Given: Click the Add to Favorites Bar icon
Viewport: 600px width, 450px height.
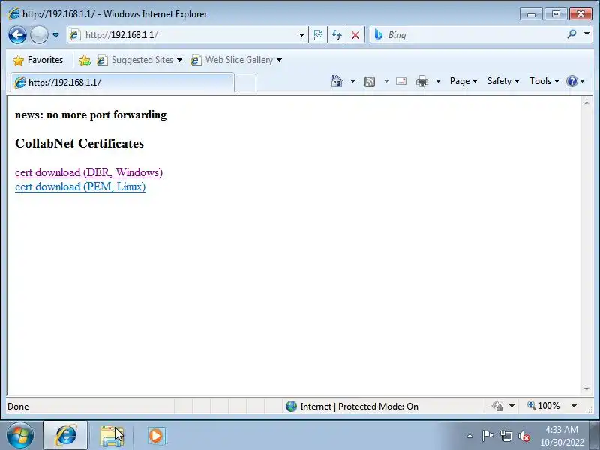Looking at the screenshot, I should coord(85,60).
